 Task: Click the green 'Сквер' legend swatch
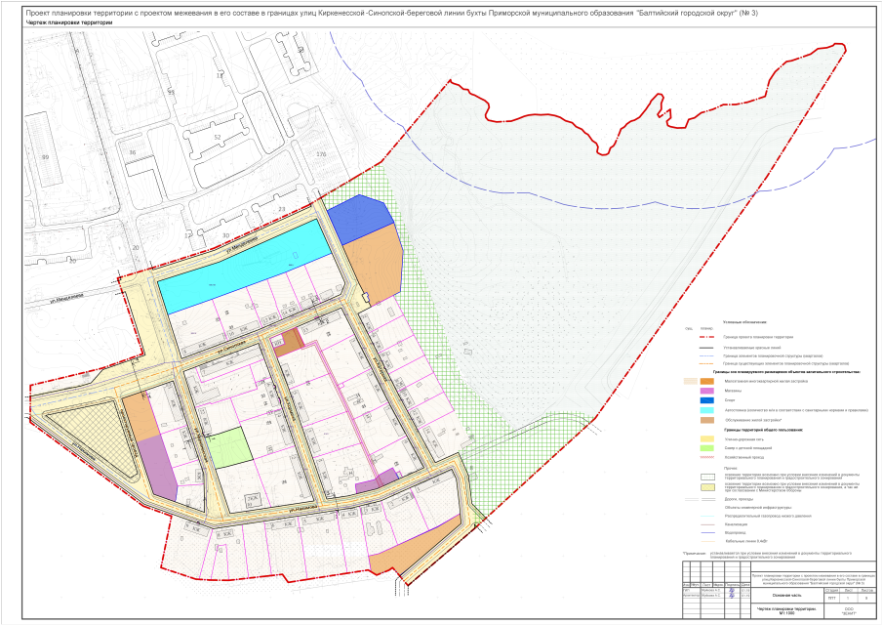pyautogui.click(x=707, y=447)
